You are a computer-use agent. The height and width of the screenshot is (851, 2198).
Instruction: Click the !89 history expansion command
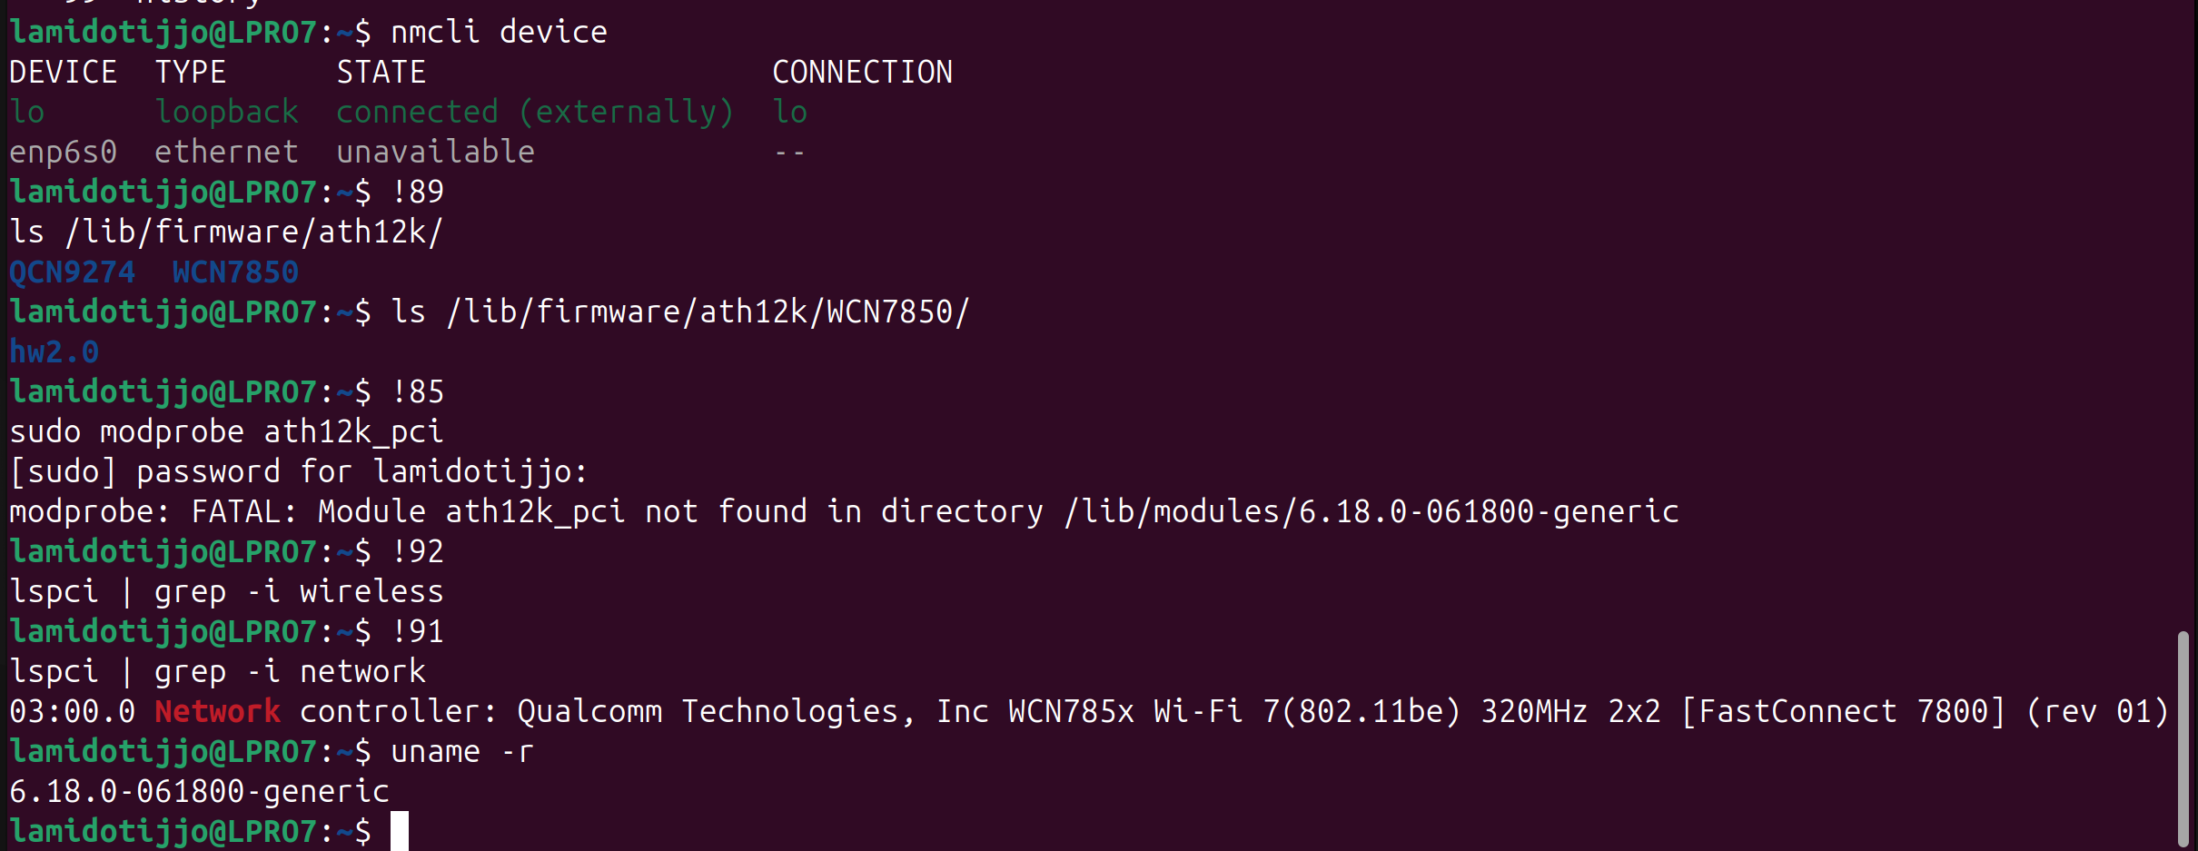[x=418, y=192]
